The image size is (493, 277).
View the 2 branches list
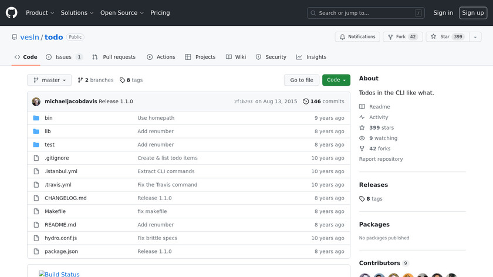point(95,80)
